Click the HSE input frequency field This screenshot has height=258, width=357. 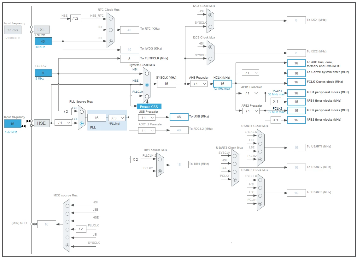[13, 124]
